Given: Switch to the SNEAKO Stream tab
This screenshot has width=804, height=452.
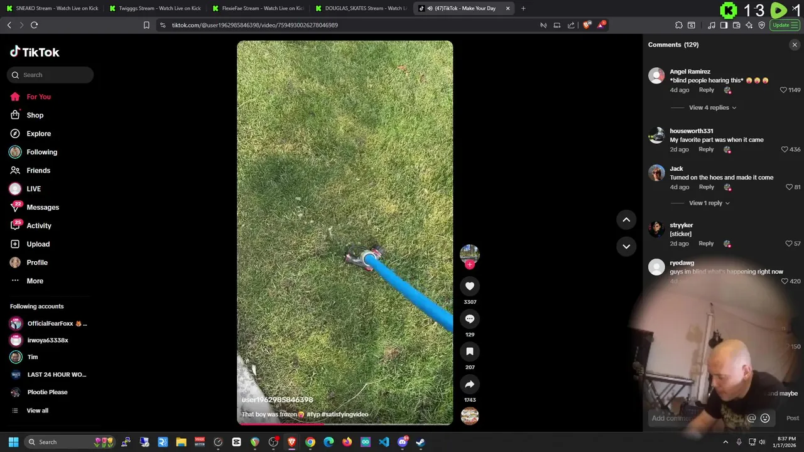Looking at the screenshot, I should tap(52, 8).
